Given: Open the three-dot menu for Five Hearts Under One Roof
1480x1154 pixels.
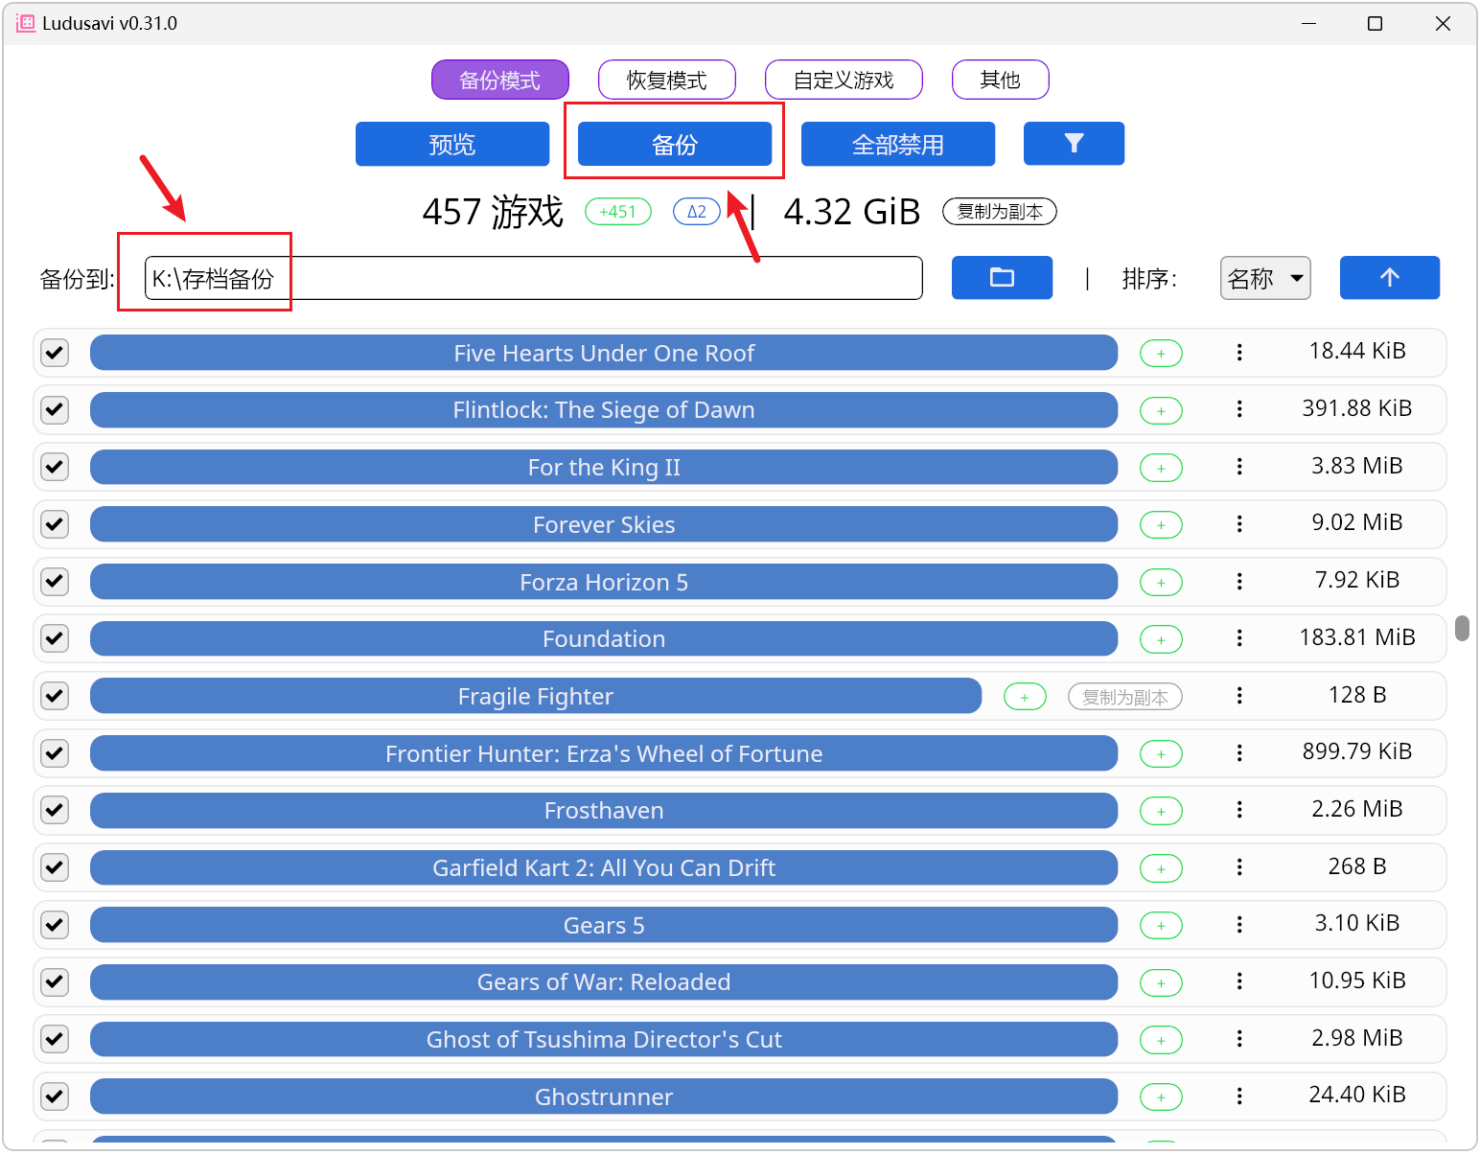Looking at the screenshot, I should (1239, 353).
